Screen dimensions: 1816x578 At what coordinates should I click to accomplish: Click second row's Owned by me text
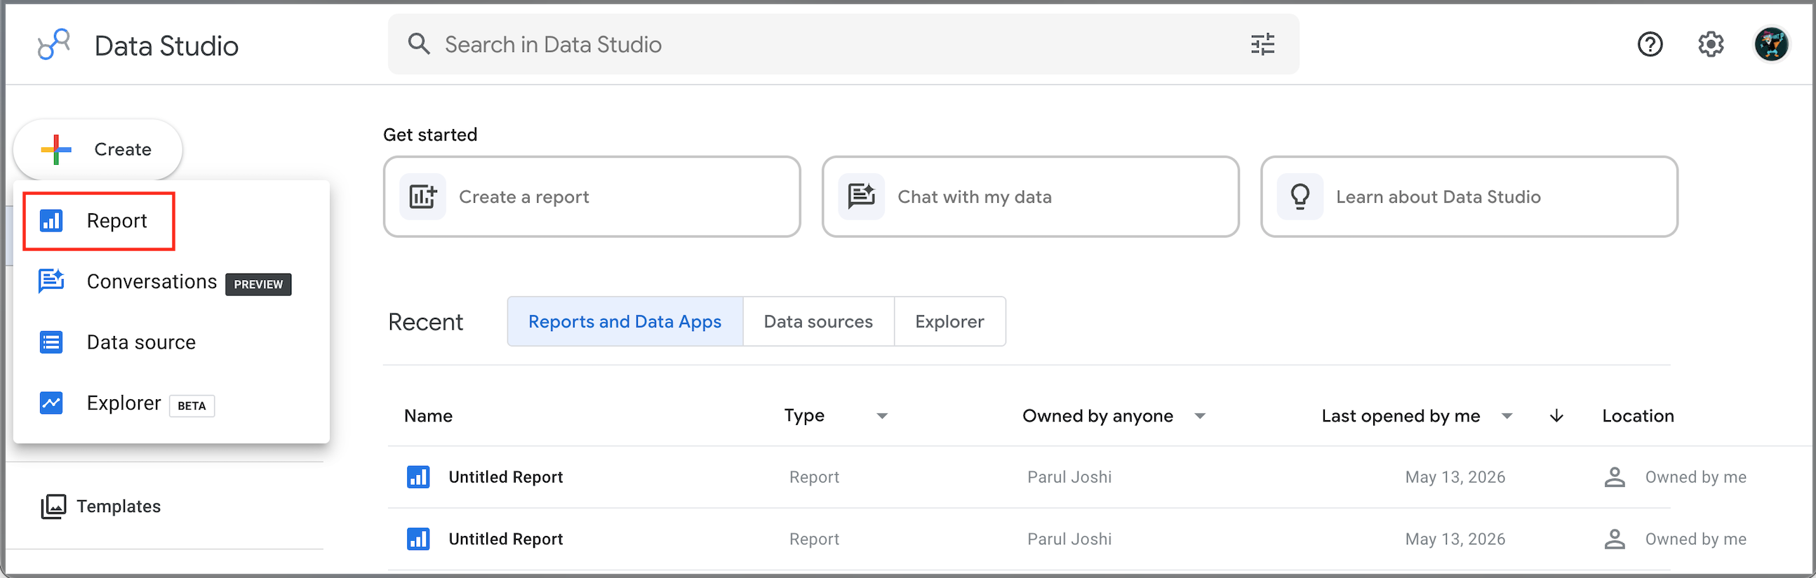pyautogui.click(x=1695, y=539)
